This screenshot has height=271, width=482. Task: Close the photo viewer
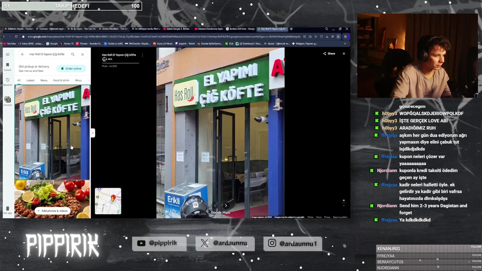(343, 53)
